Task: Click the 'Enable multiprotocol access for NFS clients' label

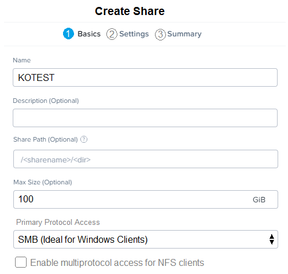Action: (117, 262)
